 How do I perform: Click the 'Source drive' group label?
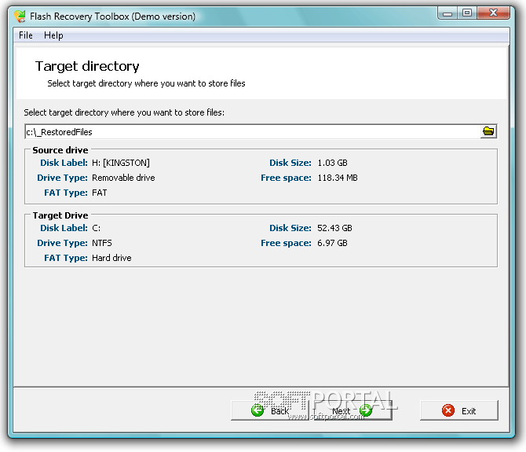pos(60,150)
